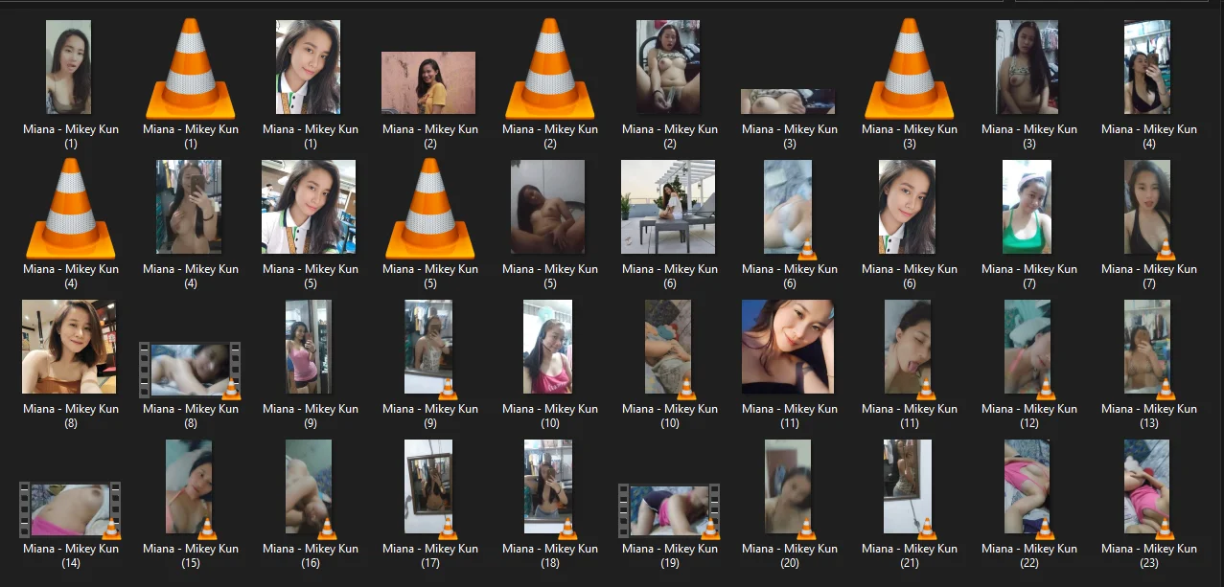This screenshot has height=587, width=1224.
Task: Select (7) video with VLC badge
Action: (x=1149, y=209)
